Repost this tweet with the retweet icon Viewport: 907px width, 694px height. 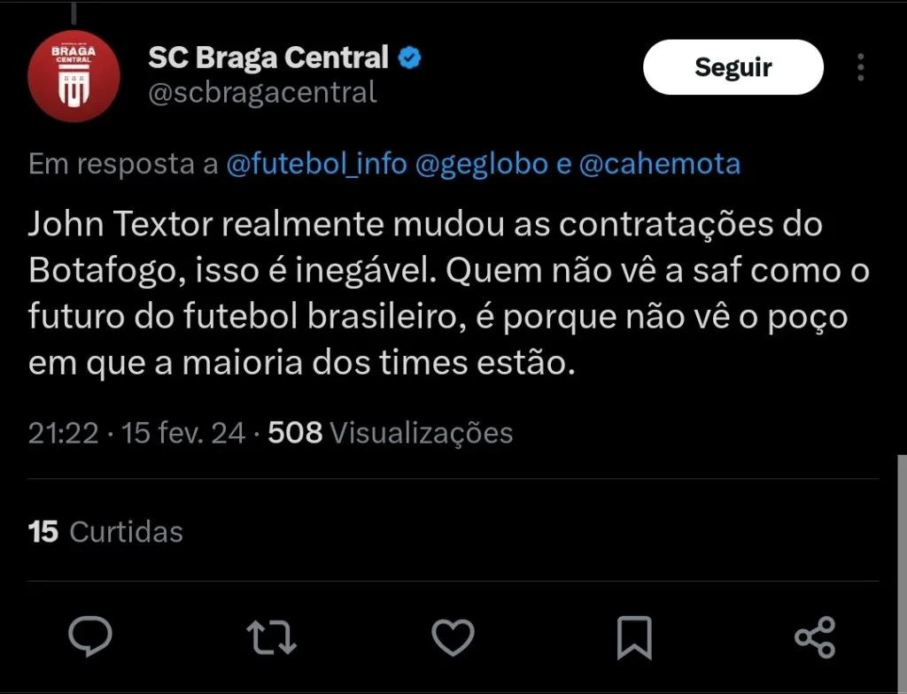[272, 636]
